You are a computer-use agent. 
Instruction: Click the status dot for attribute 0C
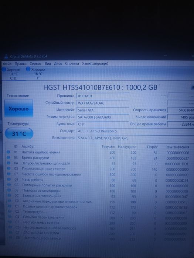[x=10, y=195]
